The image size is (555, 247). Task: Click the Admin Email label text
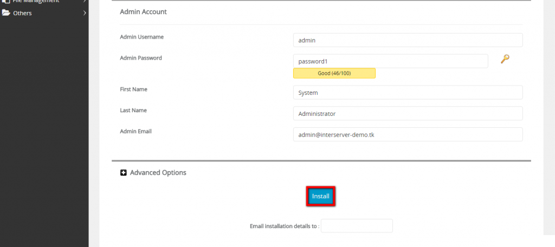point(136,131)
